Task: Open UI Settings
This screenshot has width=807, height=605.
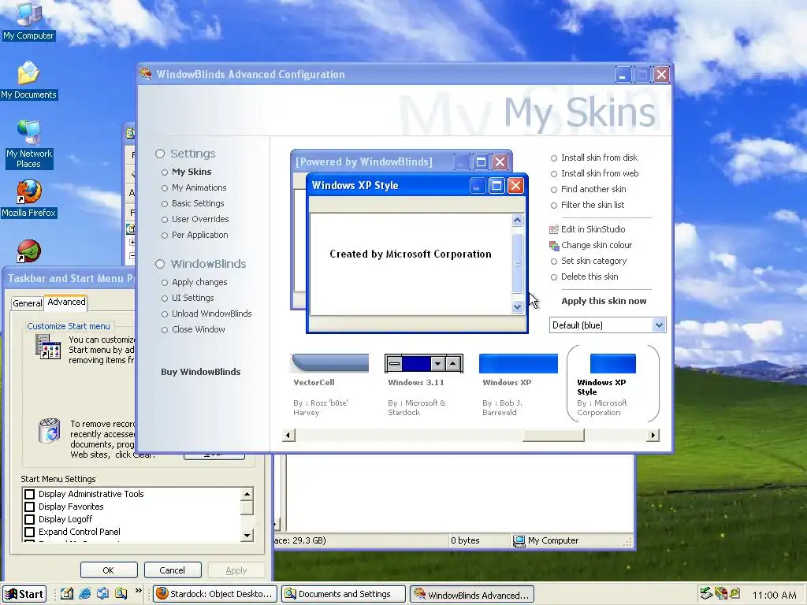Action: click(188, 298)
